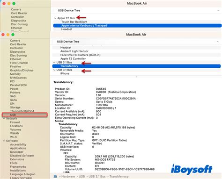Open Fonts under Software
222x179 pixels.
pyautogui.click(x=14, y=163)
